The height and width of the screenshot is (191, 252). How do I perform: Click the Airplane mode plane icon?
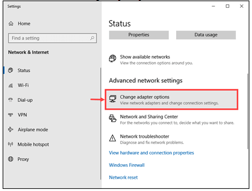click(11, 130)
